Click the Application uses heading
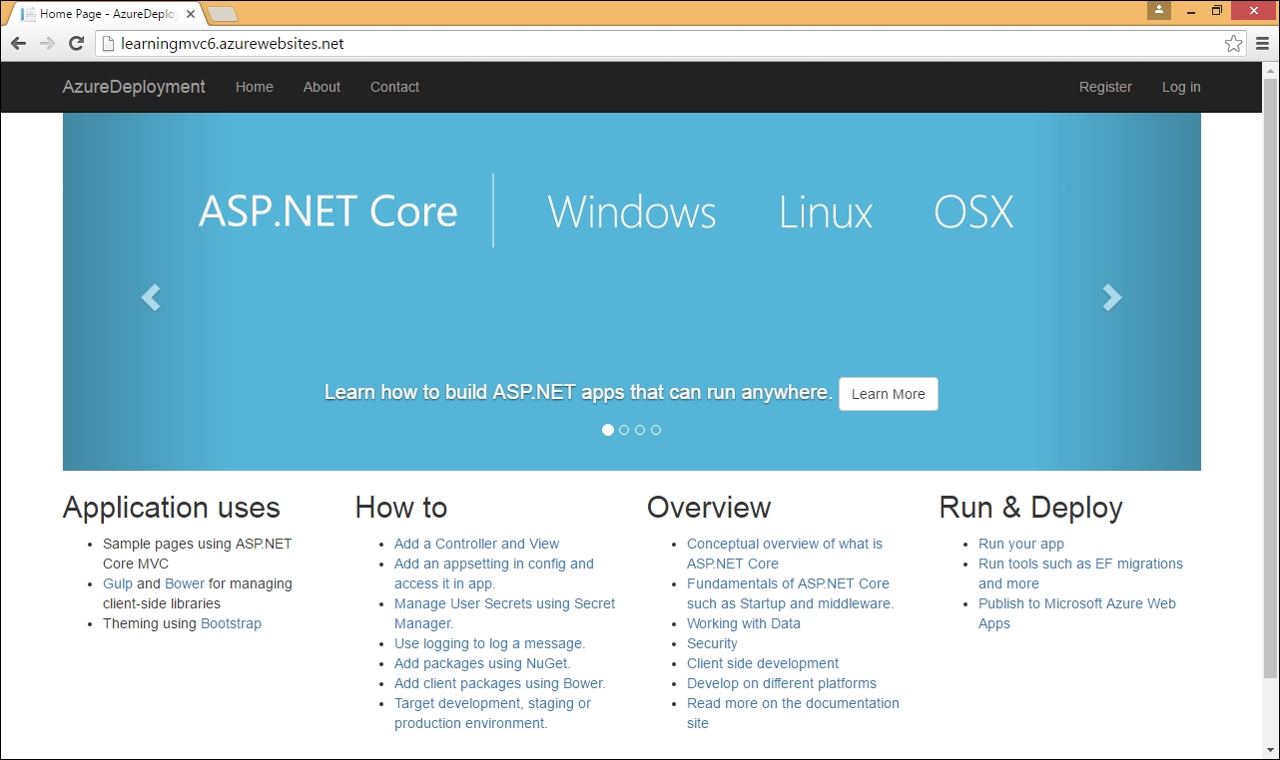Image resolution: width=1280 pixels, height=760 pixels. 171,508
